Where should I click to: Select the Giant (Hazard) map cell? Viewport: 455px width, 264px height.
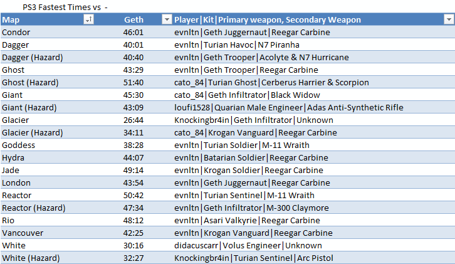click(x=48, y=107)
